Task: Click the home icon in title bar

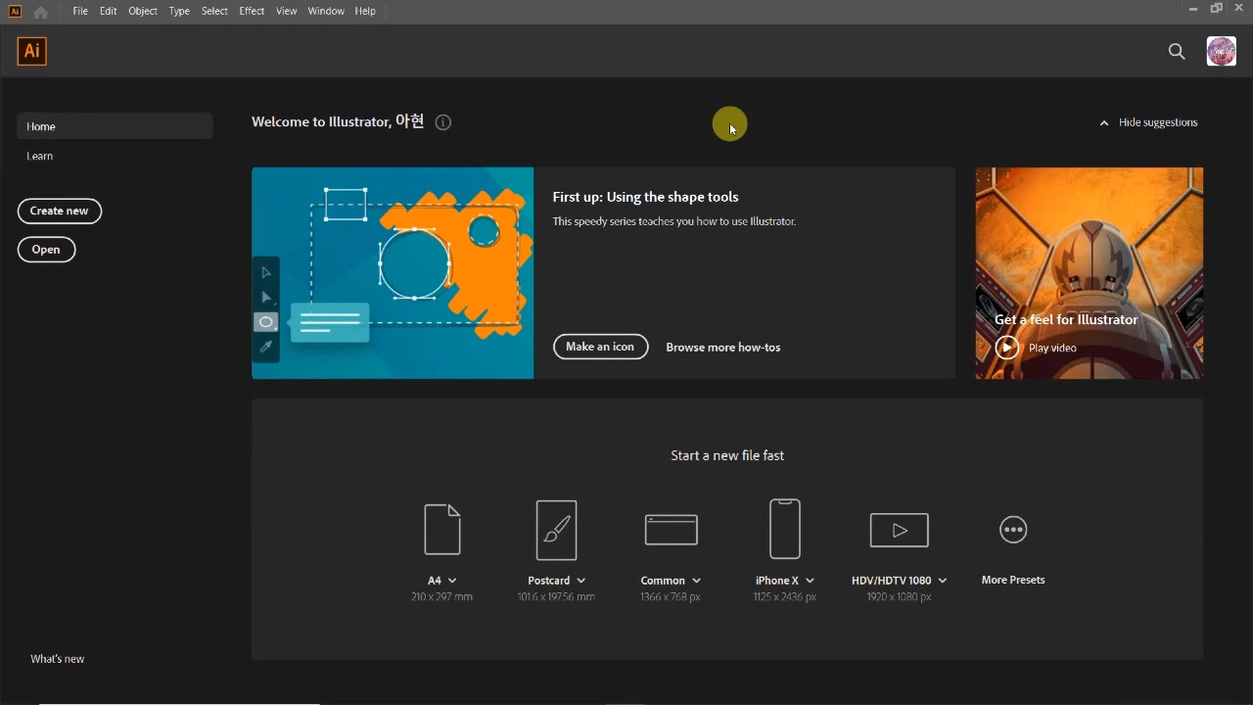Action: 40,12
